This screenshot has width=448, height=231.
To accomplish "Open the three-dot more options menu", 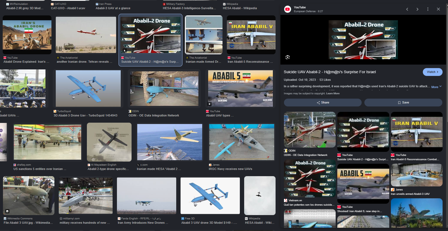I will tap(428, 9).
